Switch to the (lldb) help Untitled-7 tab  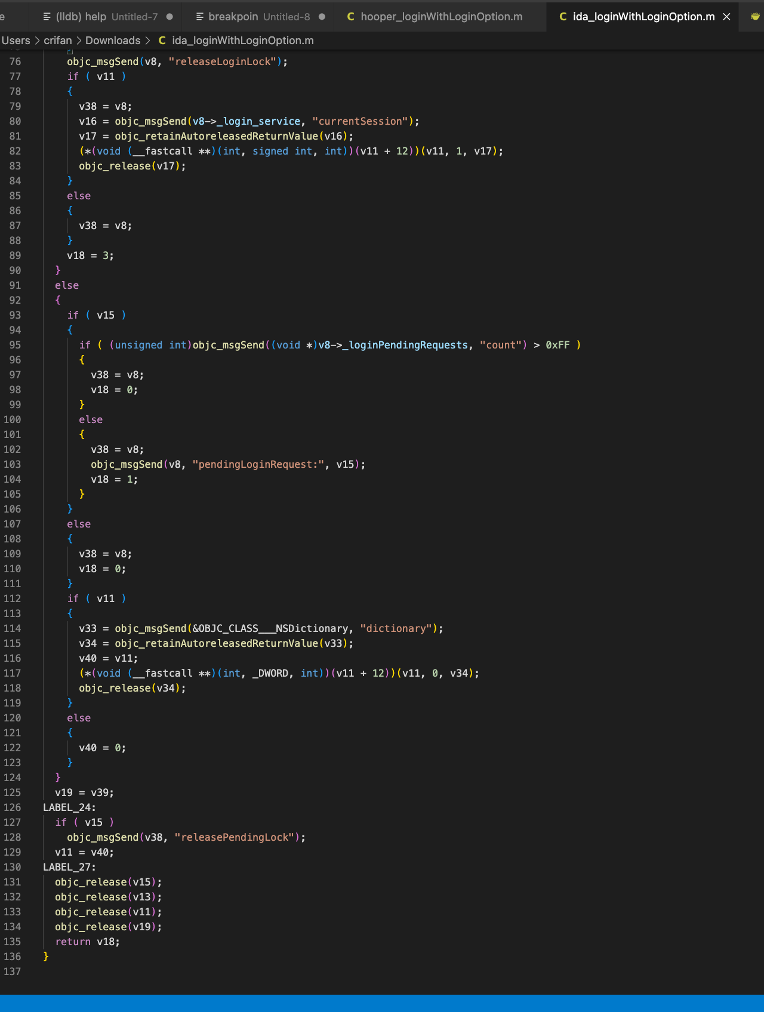pyautogui.click(x=107, y=17)
